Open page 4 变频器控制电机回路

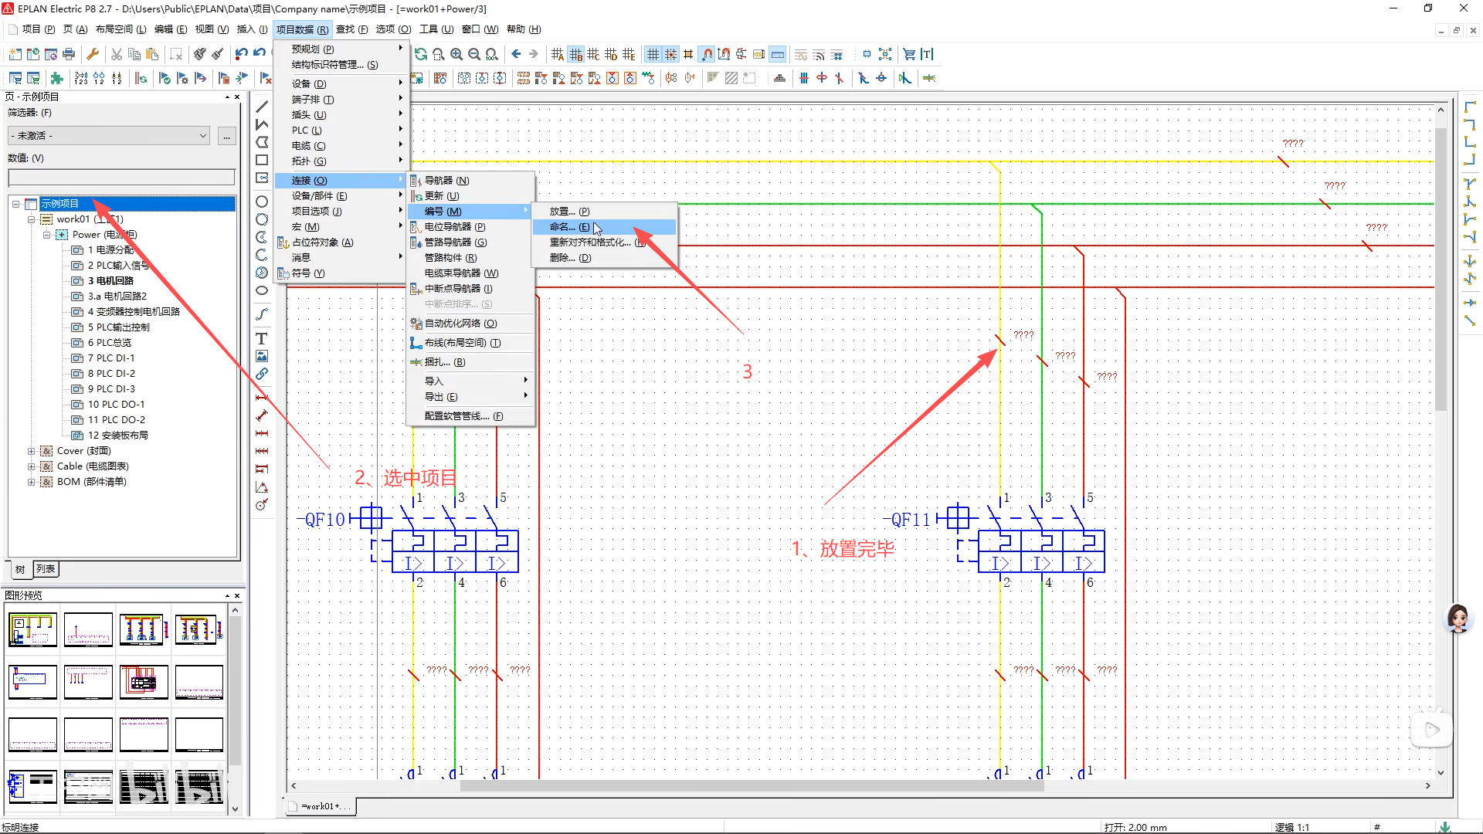(x=133, y=312)
